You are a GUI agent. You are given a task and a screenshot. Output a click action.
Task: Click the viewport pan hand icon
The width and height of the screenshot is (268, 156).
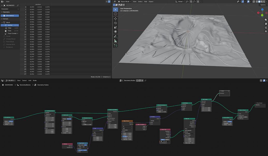(266, 24)
